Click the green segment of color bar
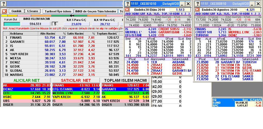The height and width of the screenshot is (129, 263). 69,15
